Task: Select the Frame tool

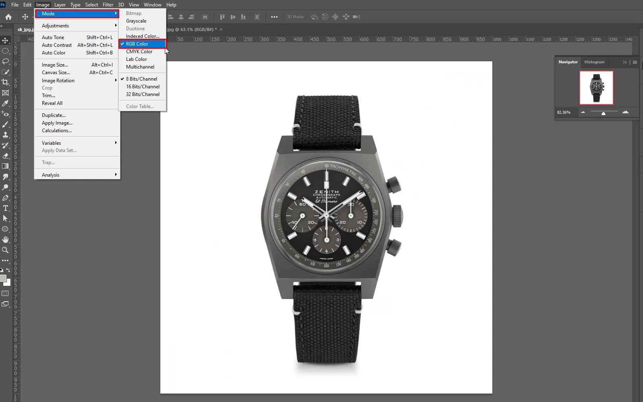Action: pos(5,93)
